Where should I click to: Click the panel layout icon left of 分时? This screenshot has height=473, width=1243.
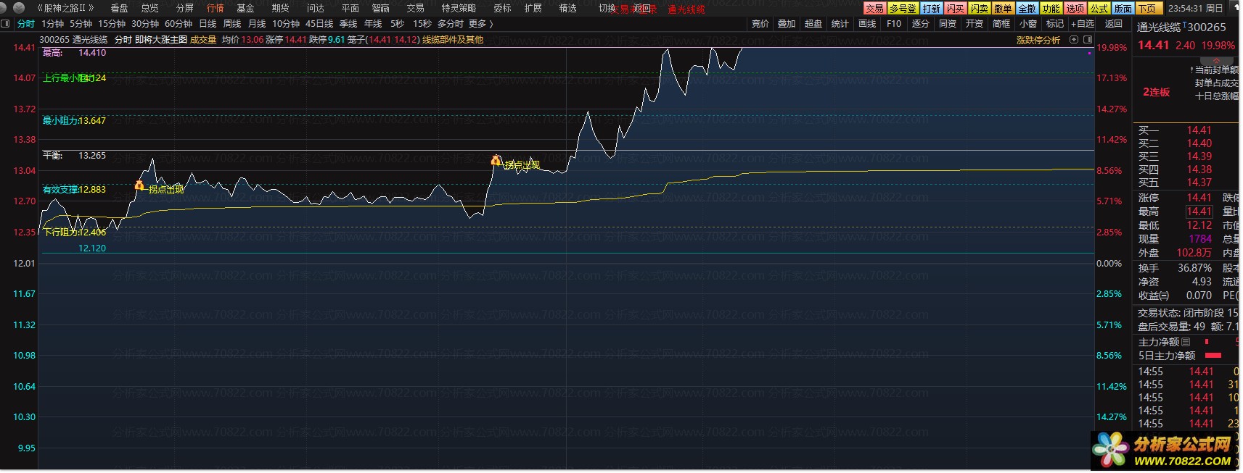click(6, 24)
